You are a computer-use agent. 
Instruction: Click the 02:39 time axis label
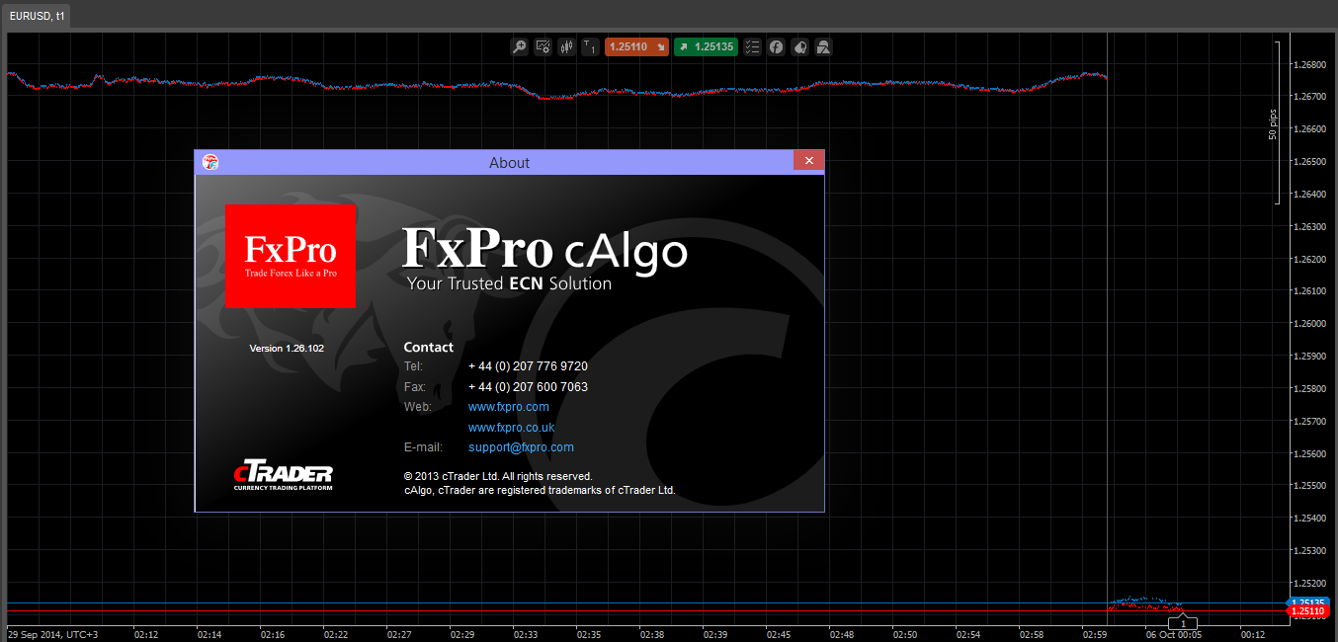pyautogui.click(x=715, y=635)
